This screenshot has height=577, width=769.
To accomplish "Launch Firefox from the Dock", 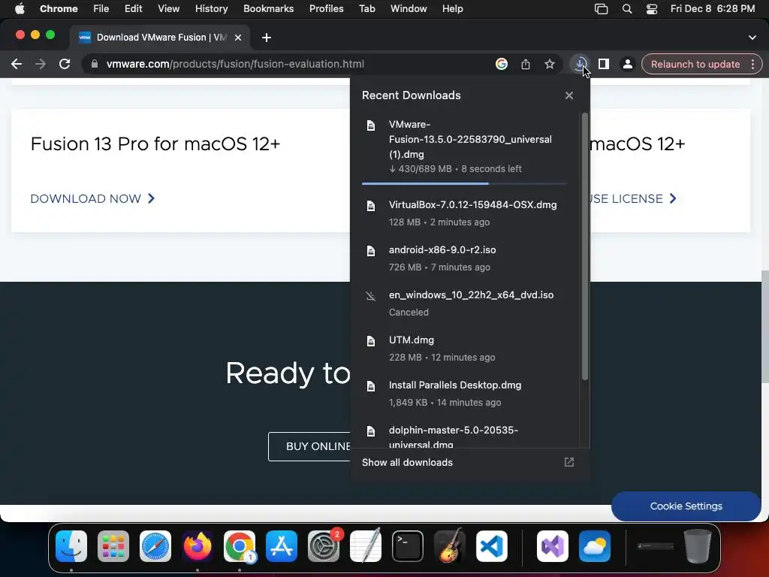I will [198, 546].
